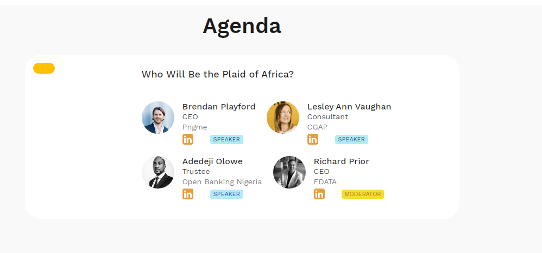
Task: Click the Agenda heading
Action: click(242, 26)
